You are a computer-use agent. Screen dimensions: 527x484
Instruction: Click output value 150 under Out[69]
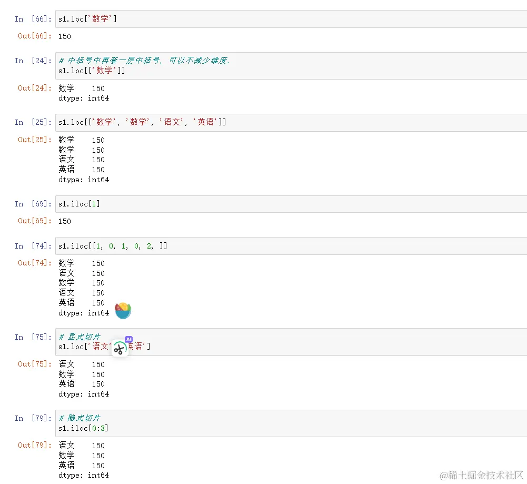65,221
